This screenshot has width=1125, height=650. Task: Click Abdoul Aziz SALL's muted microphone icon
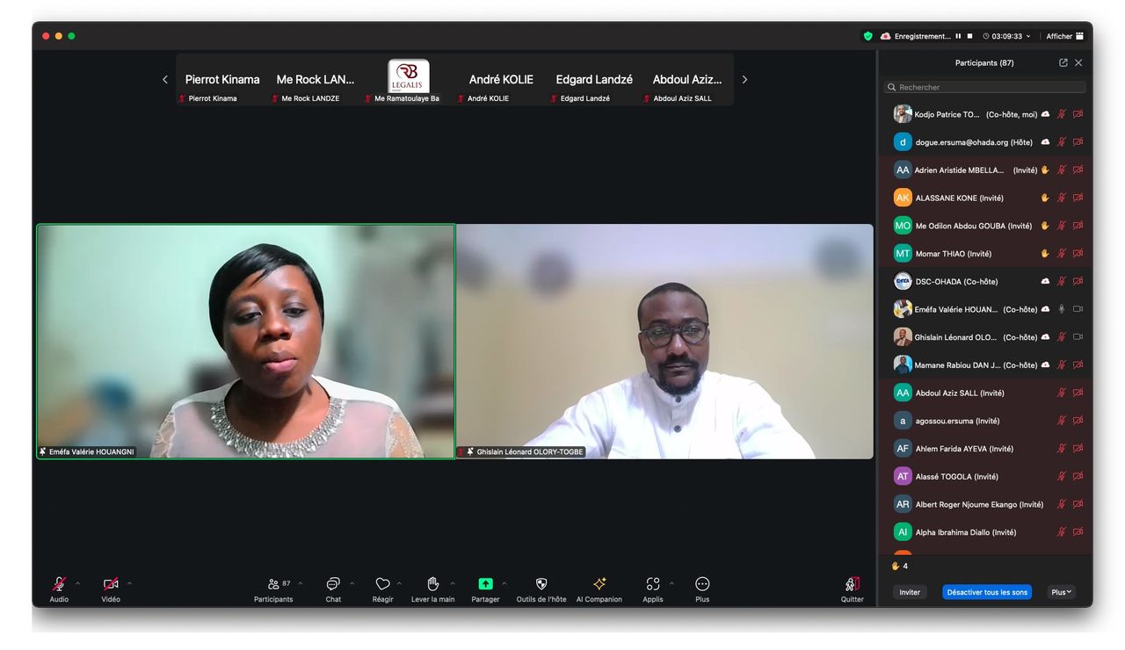(x=1062, y=393)
